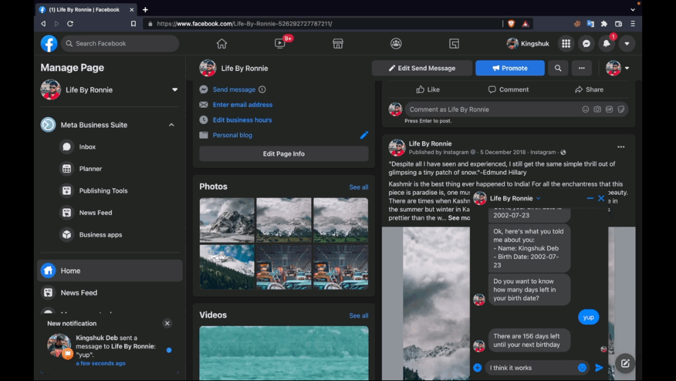Image resolution: width=676 pixels, height=381 pixels.
Task: Dismiss the New notification popup
Action: [x=167, y=323]
